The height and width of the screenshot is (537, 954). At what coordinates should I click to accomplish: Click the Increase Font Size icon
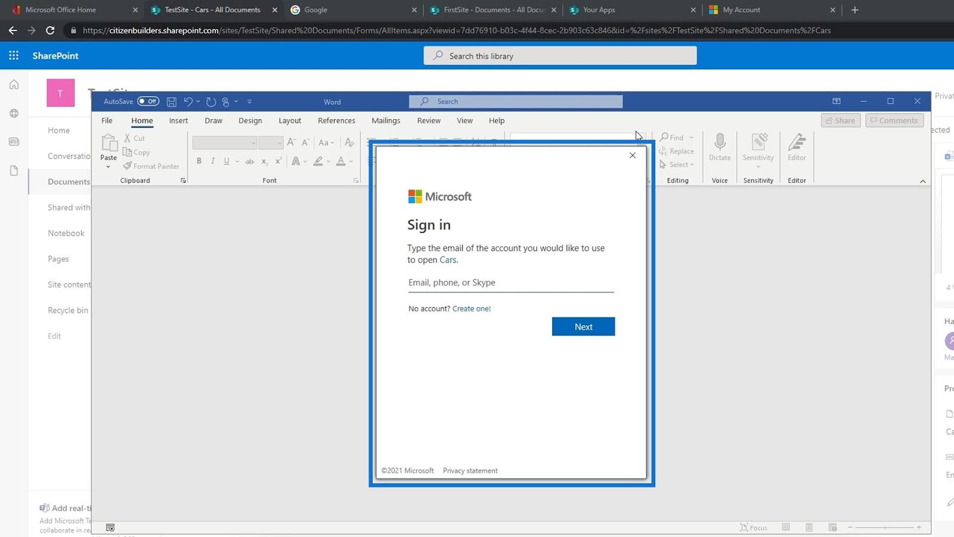tap(291, 142)
